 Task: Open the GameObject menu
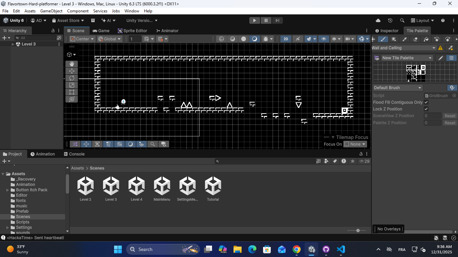pos(51,11)
